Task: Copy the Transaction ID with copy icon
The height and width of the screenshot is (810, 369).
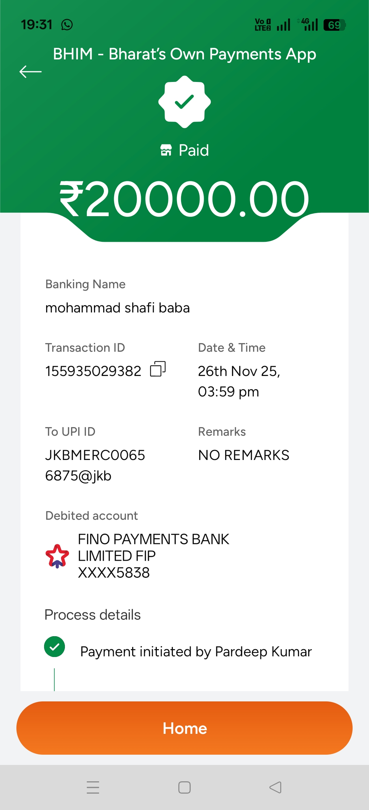Action: coord(158,369)
